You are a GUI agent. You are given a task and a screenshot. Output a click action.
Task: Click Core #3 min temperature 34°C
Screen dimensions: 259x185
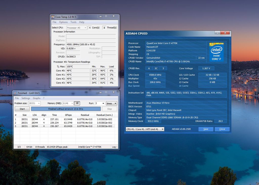pos(94,83)
